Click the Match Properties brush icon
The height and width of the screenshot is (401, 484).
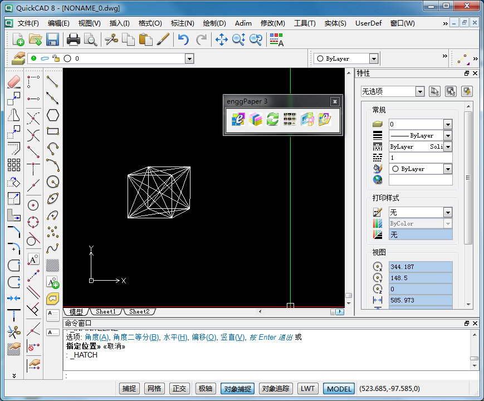(162, 39)
